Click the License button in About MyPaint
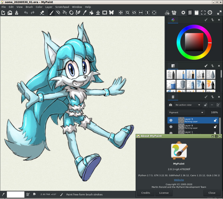 pos(164,193)
